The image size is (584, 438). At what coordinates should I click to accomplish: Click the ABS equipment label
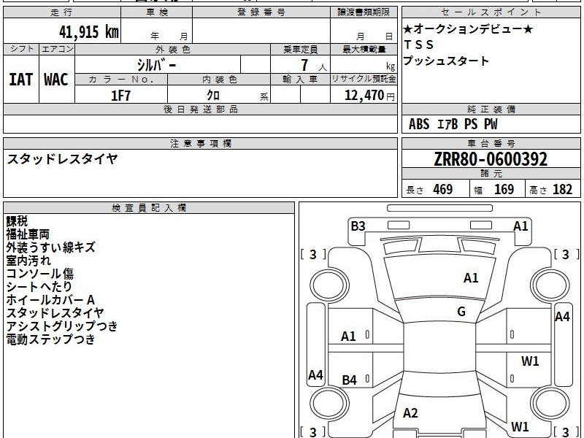coord(419,124)
